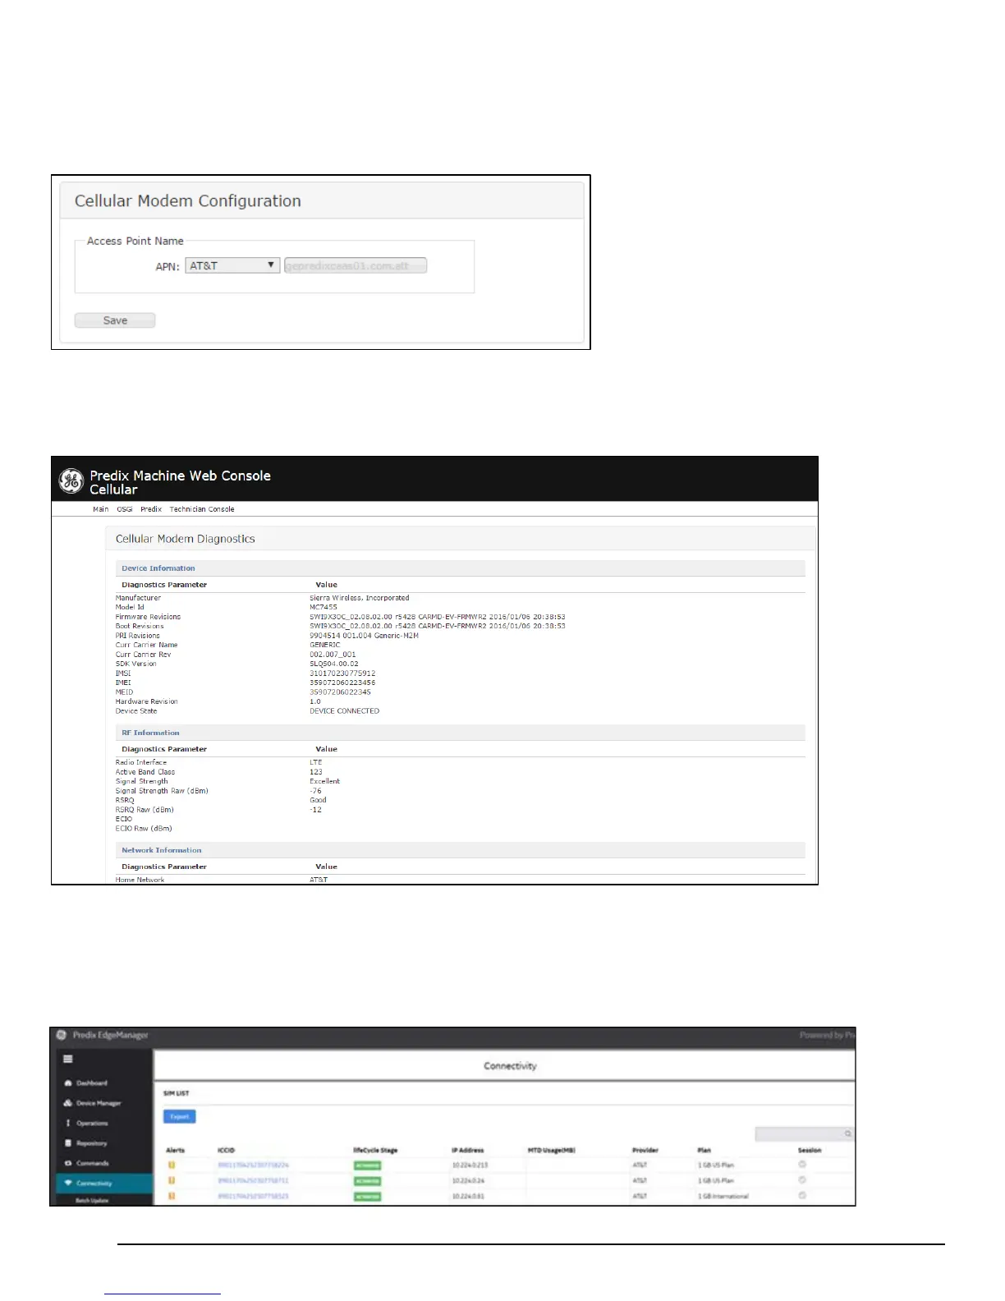Viewport: 1005px width, 1301px height.
Task: Click the MTD Usage(MB) column header
Action: tap(552, 1150)
